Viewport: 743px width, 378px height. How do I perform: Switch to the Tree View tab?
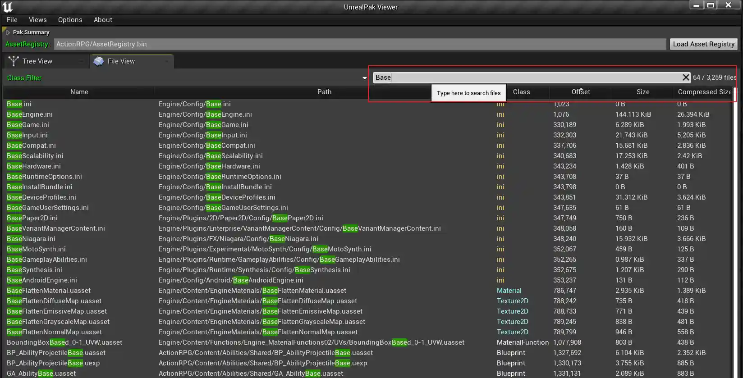(x=37, y=61)
